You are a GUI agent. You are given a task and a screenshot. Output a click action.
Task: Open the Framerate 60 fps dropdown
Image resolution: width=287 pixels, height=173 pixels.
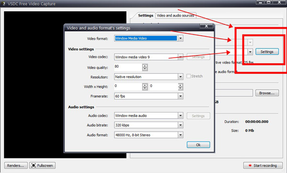point(180,96)
